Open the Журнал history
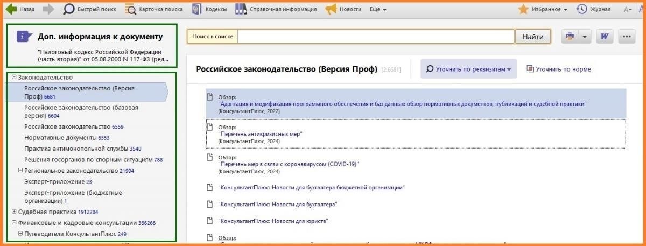The height and width of the screenshot is (246, 646). coord(593,9)
